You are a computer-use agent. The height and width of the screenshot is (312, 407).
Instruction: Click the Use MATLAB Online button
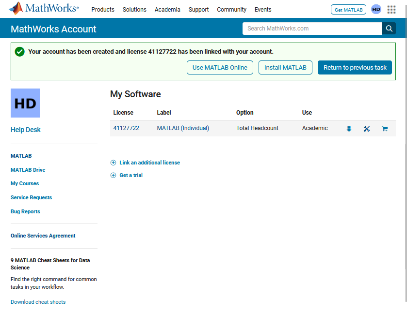[x=220, y=68]
